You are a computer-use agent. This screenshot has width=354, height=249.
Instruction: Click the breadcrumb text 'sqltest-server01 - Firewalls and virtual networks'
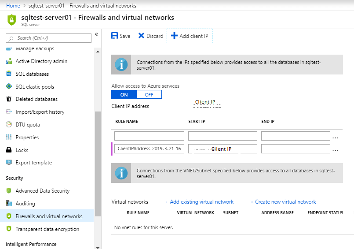coord(82,6)
